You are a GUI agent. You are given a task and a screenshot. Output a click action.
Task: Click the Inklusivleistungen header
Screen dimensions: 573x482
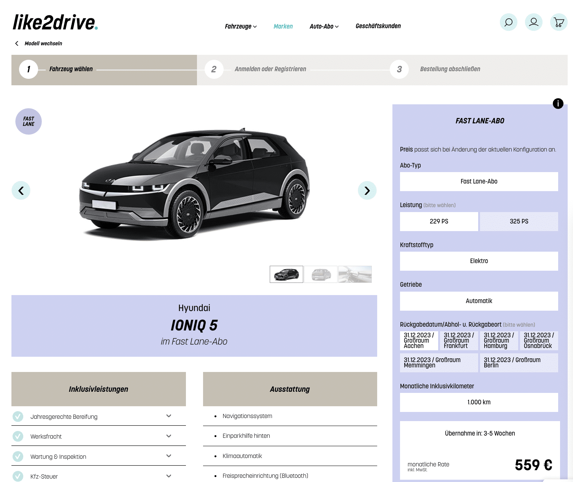pos(99,389)
